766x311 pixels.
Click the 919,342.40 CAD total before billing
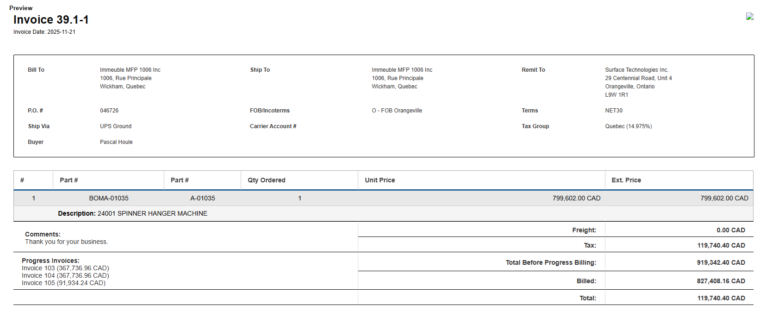coord(721,262)
